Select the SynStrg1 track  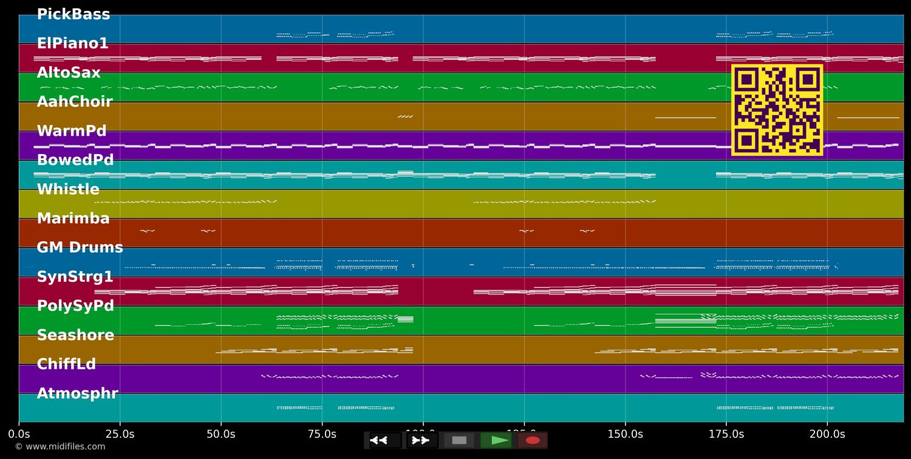tap(75, 276)
